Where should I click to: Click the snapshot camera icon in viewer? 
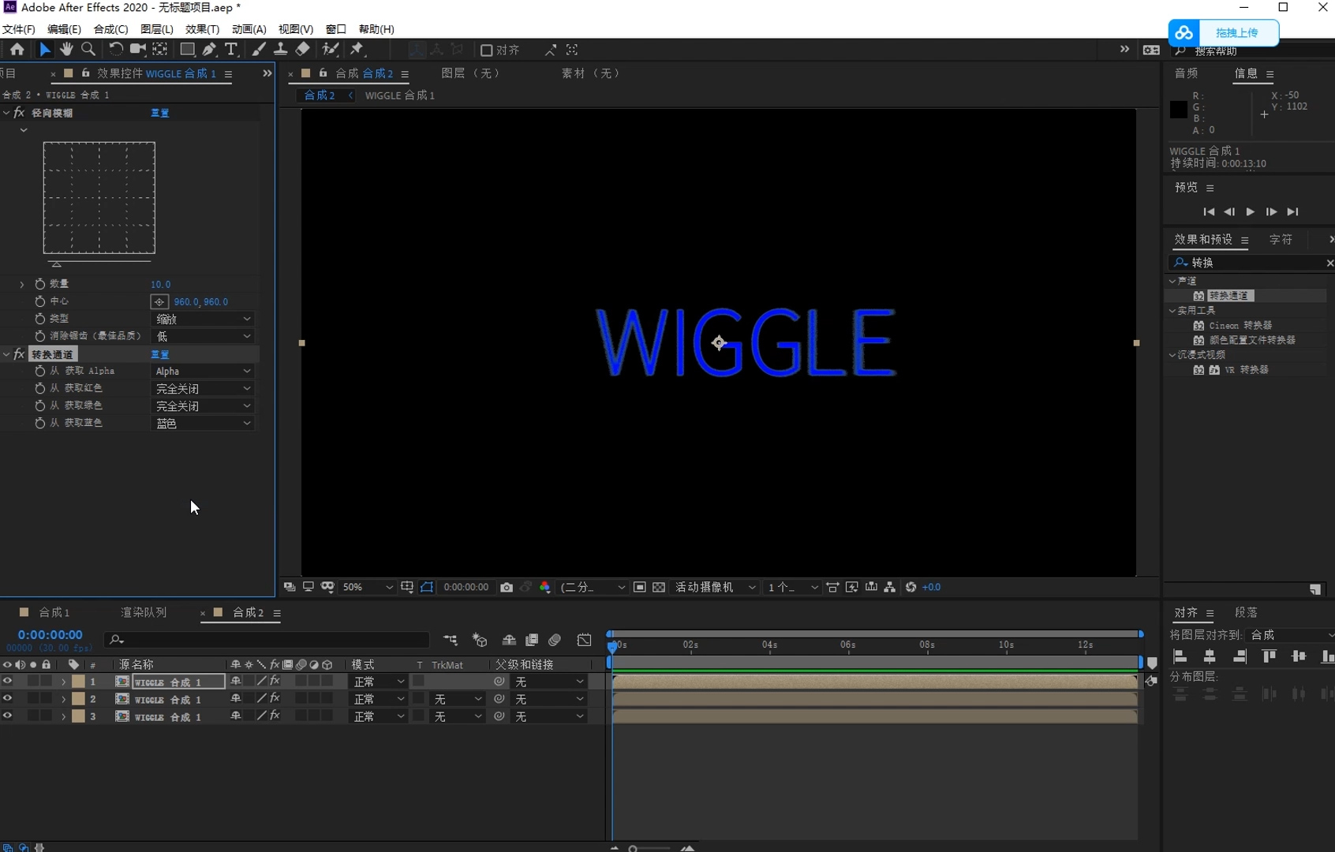507,588
